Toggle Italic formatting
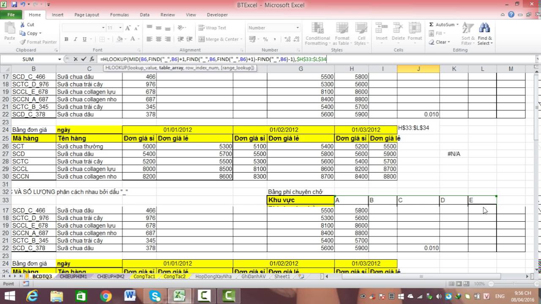Viewport: 541px width, 304px height. 76,39
